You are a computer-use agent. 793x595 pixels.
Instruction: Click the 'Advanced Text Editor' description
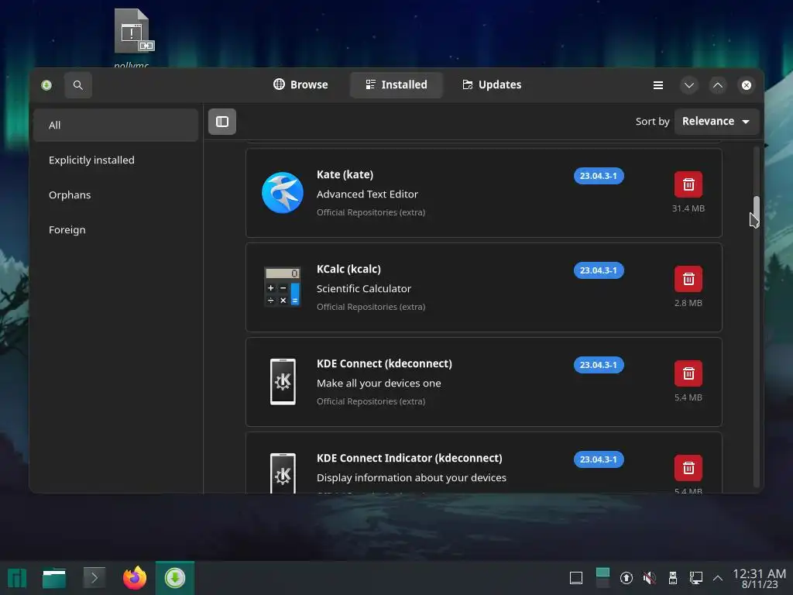point(367,194)
